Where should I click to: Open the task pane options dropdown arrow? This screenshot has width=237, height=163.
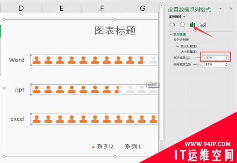220,9
